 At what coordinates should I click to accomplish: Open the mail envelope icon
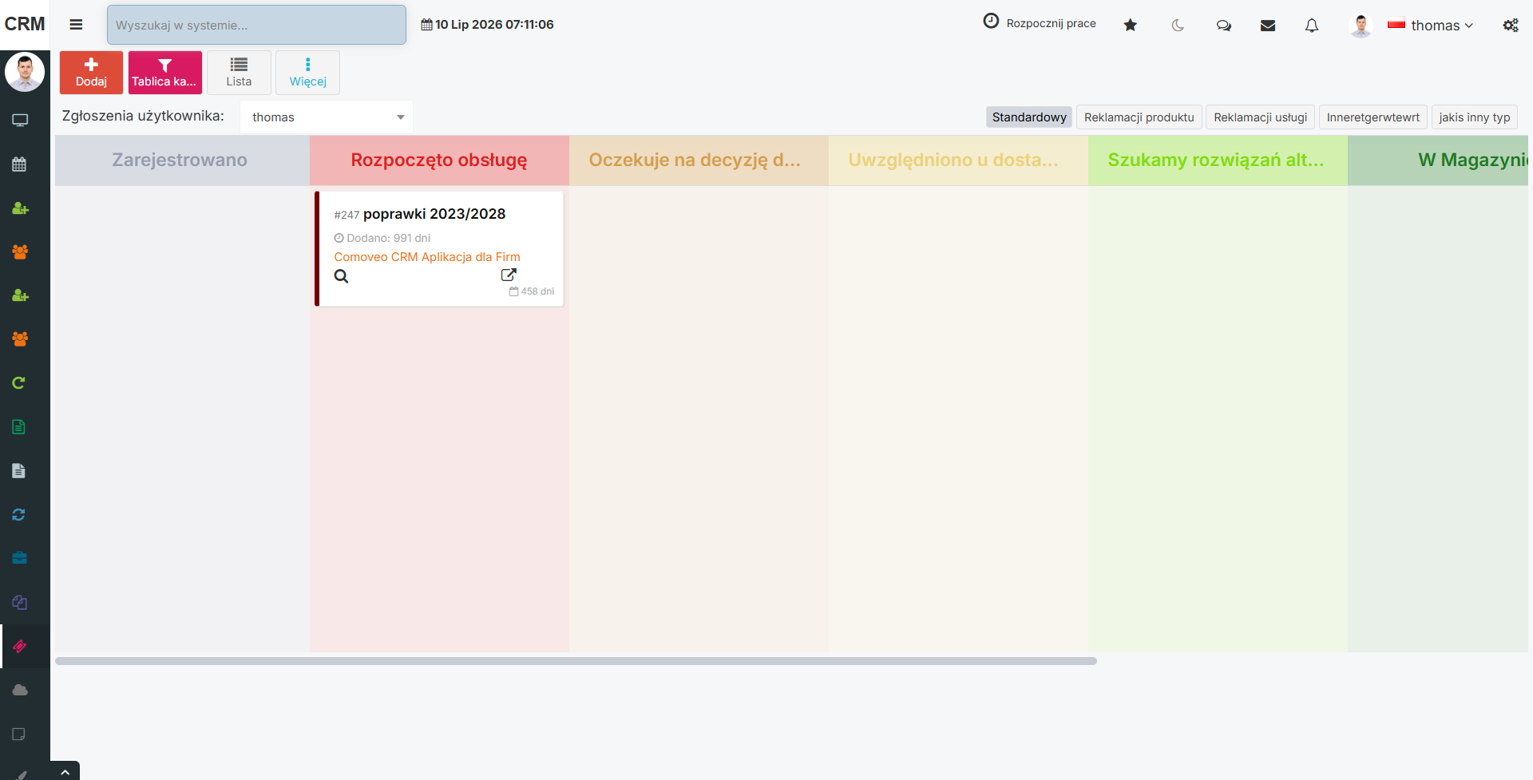pyautogui.click(x=1268, y=26)
